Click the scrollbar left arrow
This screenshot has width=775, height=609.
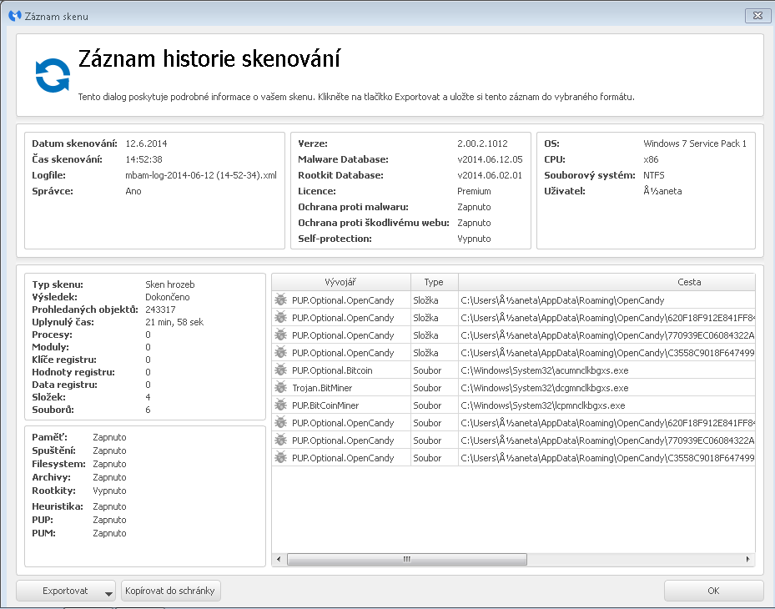tap(279, 559)
